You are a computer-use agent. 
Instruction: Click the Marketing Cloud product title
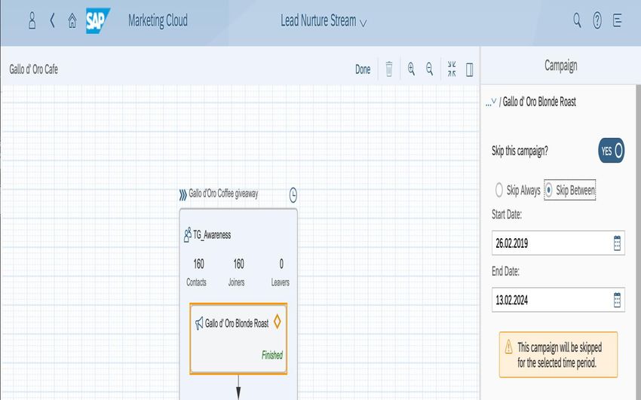click(x=158, y=20)
